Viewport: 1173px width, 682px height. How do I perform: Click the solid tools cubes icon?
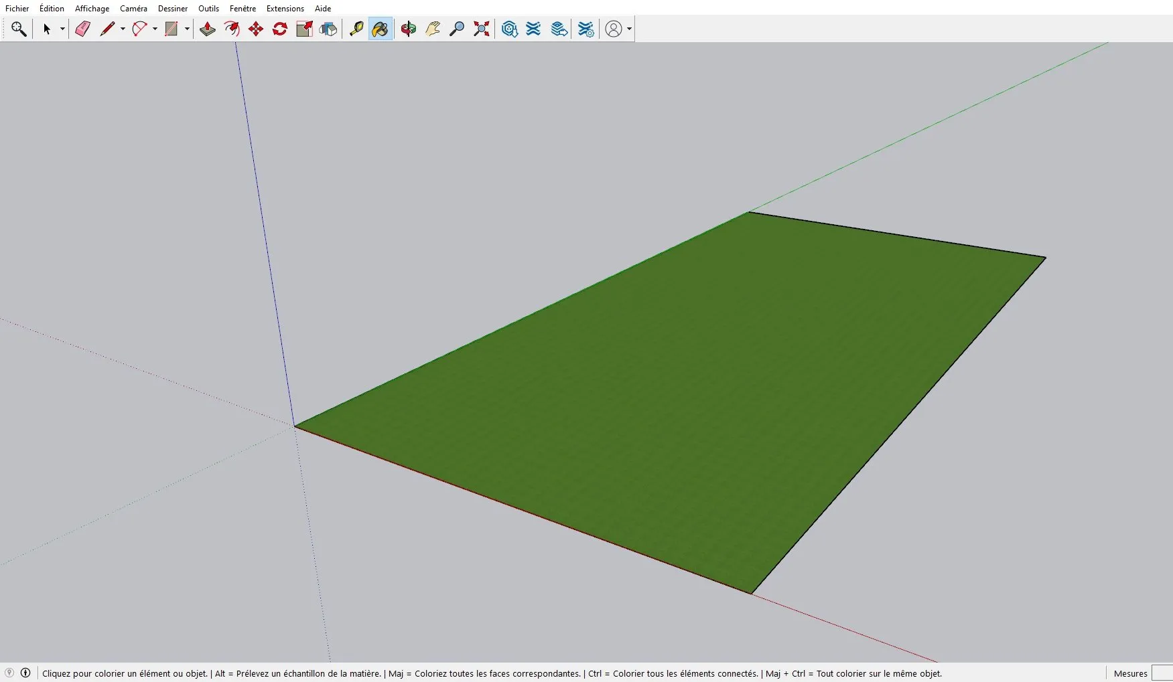pyautogui.click(x=328, y=29)
